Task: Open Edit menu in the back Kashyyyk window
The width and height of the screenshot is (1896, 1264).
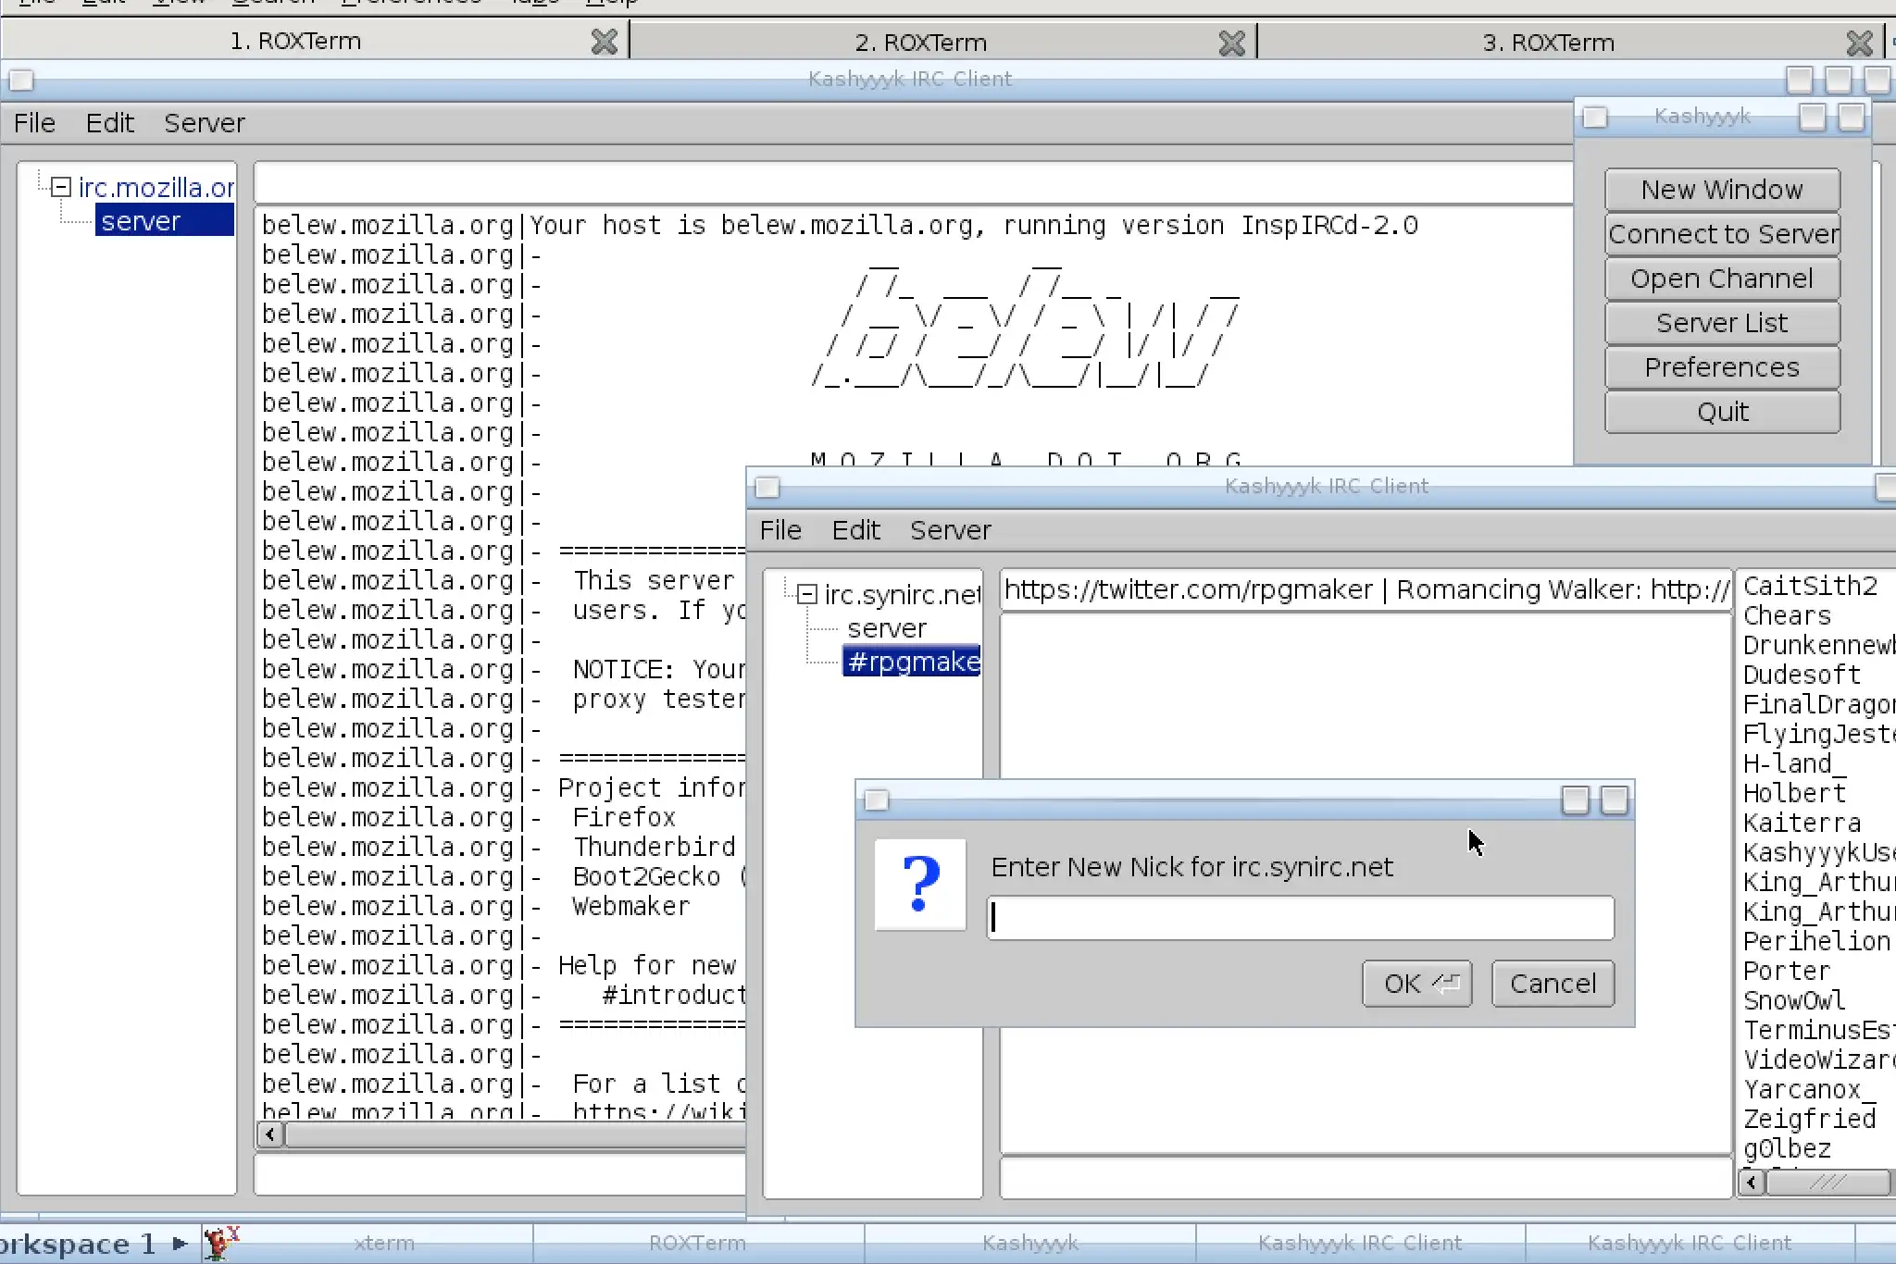Action: tap(110, 123)
